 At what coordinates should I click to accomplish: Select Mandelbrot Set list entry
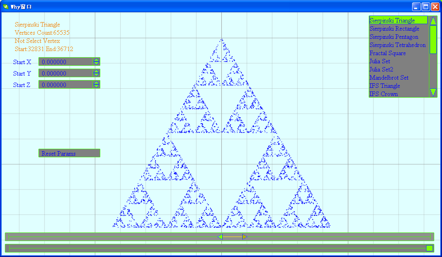point(399,77)
